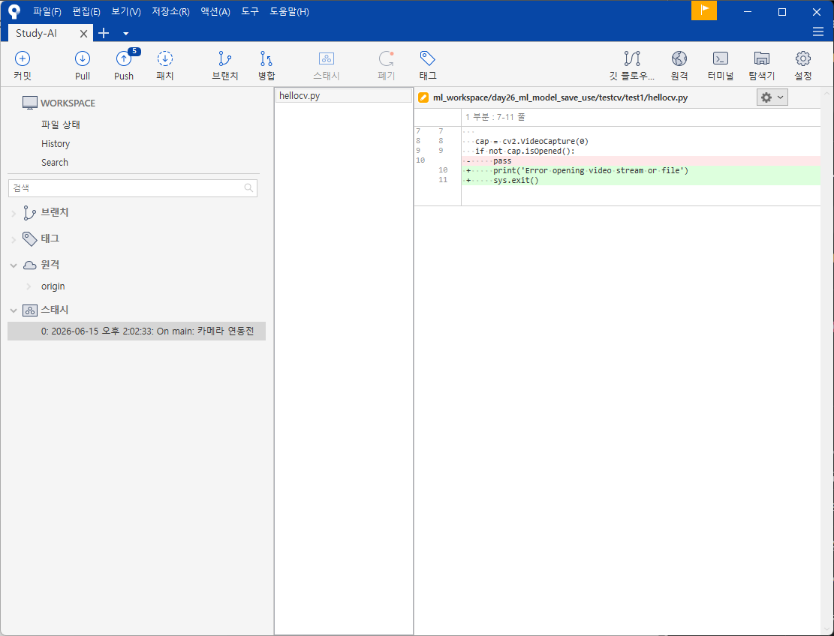
Task: Expand the 브랜치 section in sidebar
Action: click(14, 214)
